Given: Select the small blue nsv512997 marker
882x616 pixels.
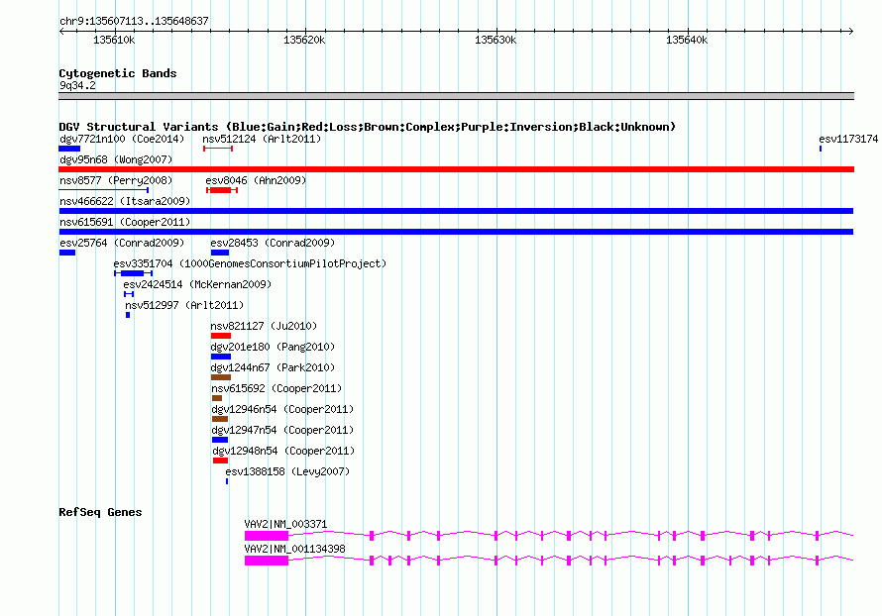Looking at the screenshot, I should [128, 315].
